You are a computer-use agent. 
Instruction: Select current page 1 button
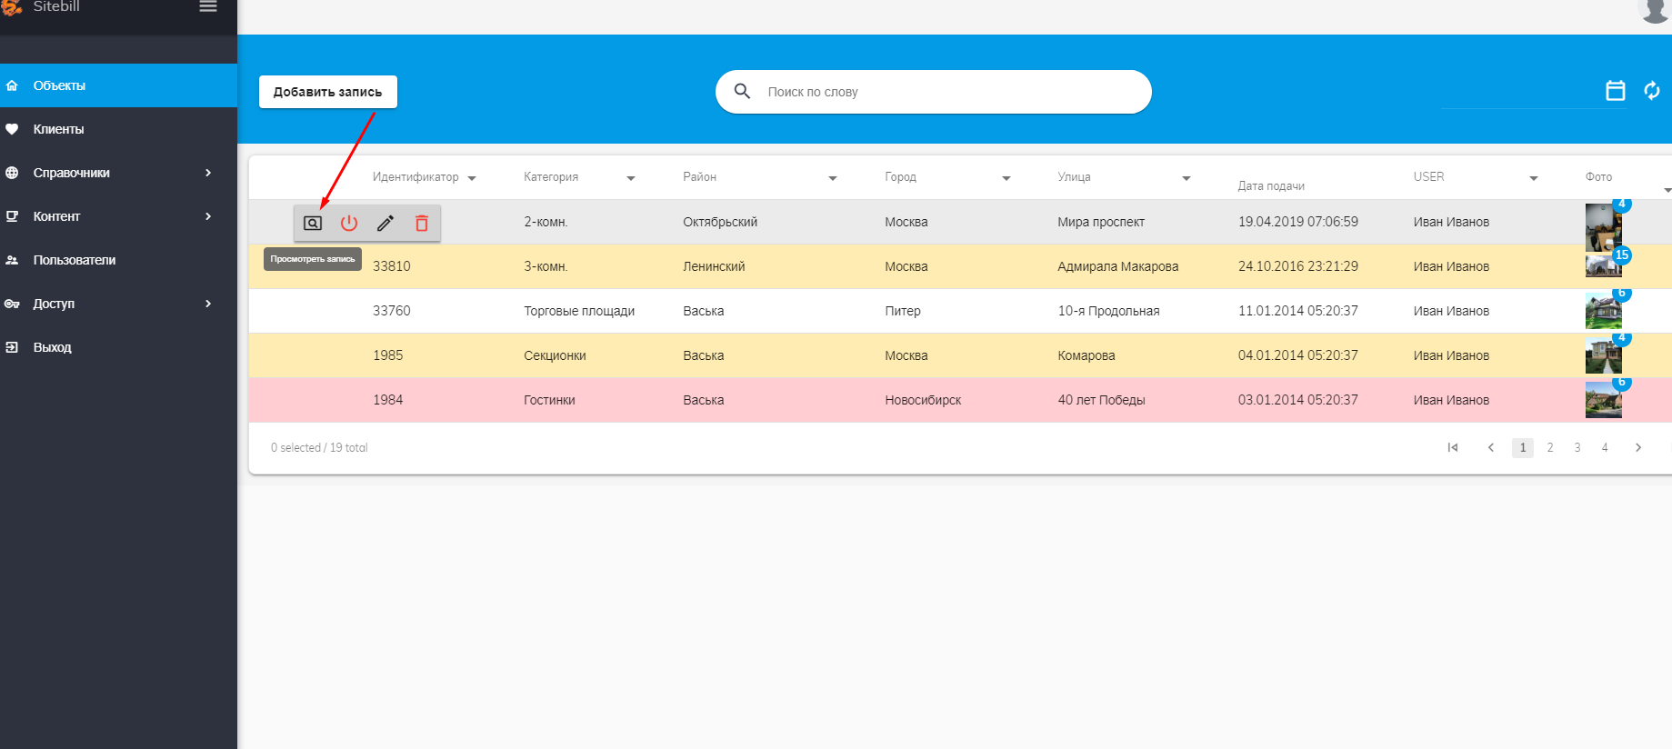point(1523,447)
